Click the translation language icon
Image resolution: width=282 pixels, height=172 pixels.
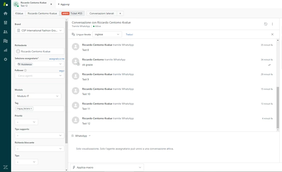[x=73, y=34]
